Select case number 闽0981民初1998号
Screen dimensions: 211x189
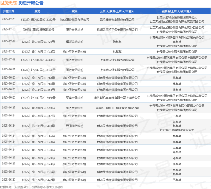coord(38,108)
